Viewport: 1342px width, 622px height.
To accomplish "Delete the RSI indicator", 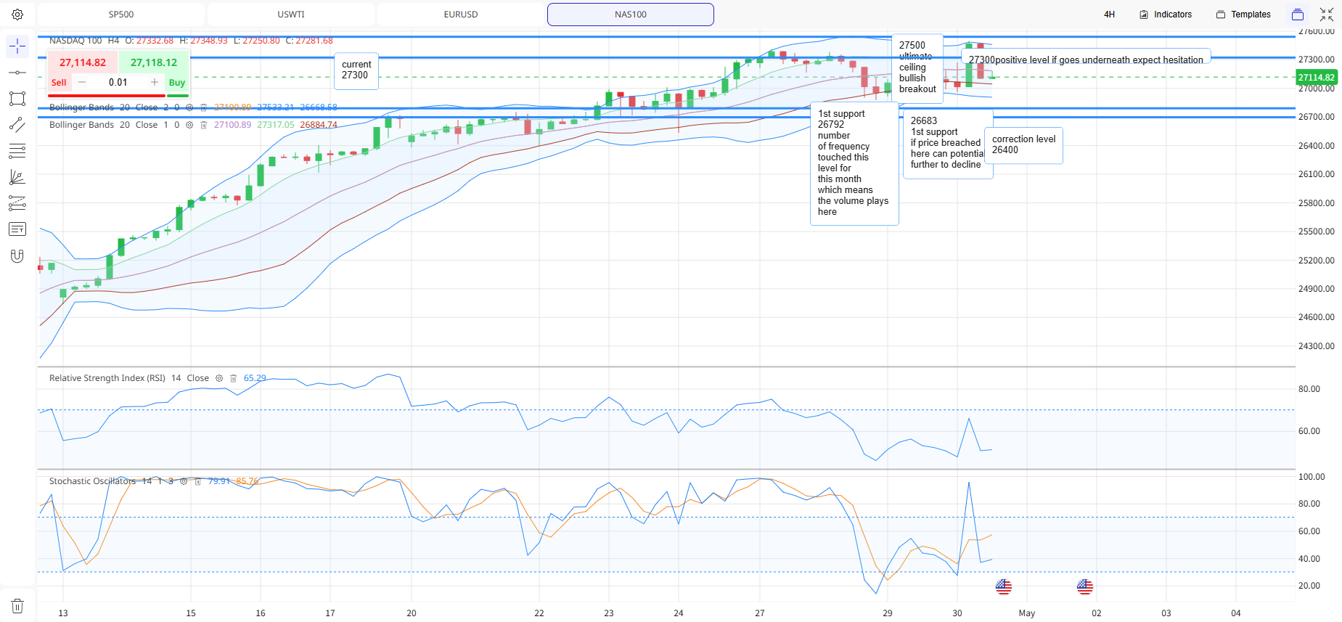I will coord(234,378).
